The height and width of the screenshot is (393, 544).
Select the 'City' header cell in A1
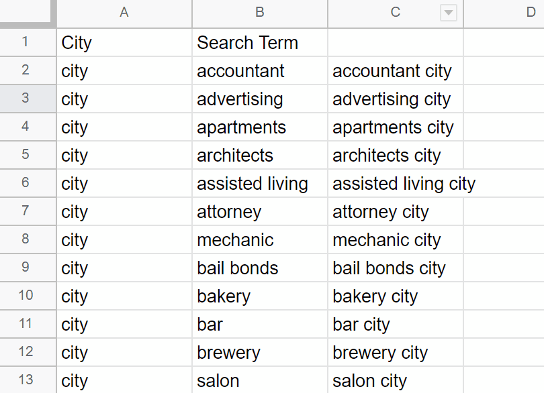(x=124, y=43)
